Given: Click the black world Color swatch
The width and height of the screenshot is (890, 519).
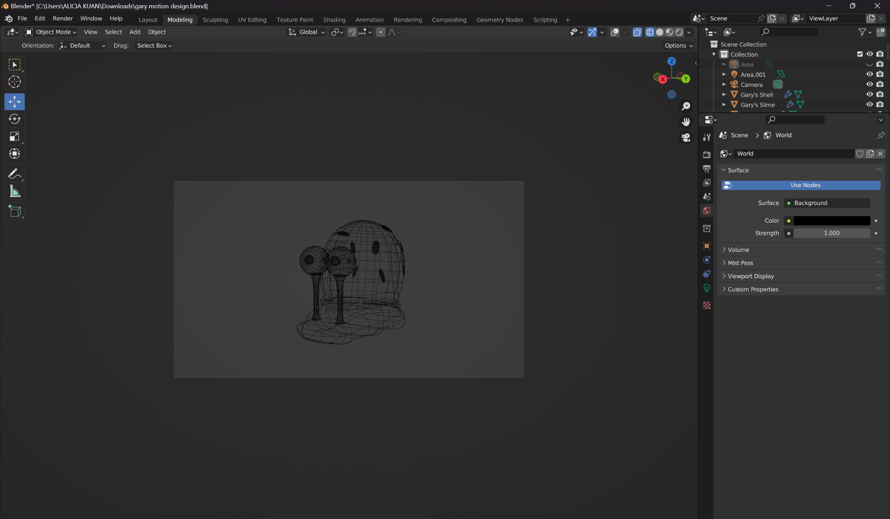Looking at the screenshot, I should [x=832, y=221].
